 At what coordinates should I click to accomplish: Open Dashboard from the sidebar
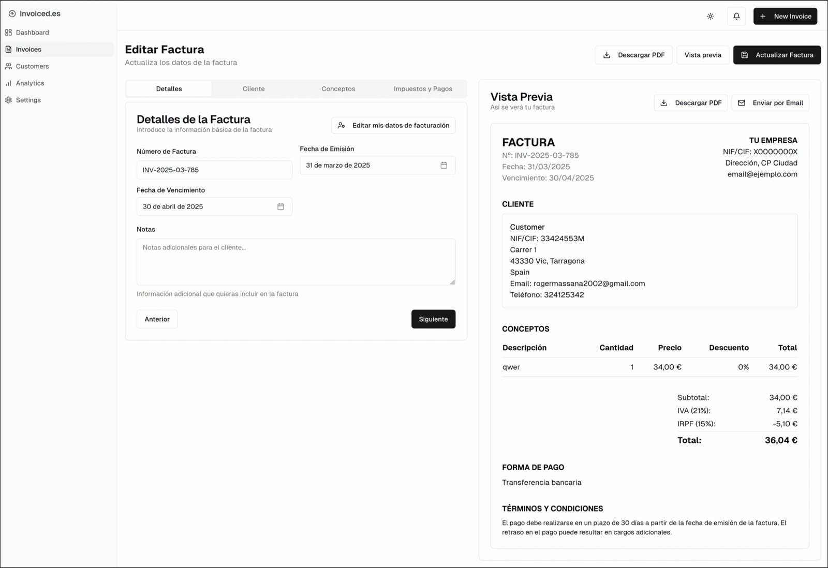click(x=32, y=33)
